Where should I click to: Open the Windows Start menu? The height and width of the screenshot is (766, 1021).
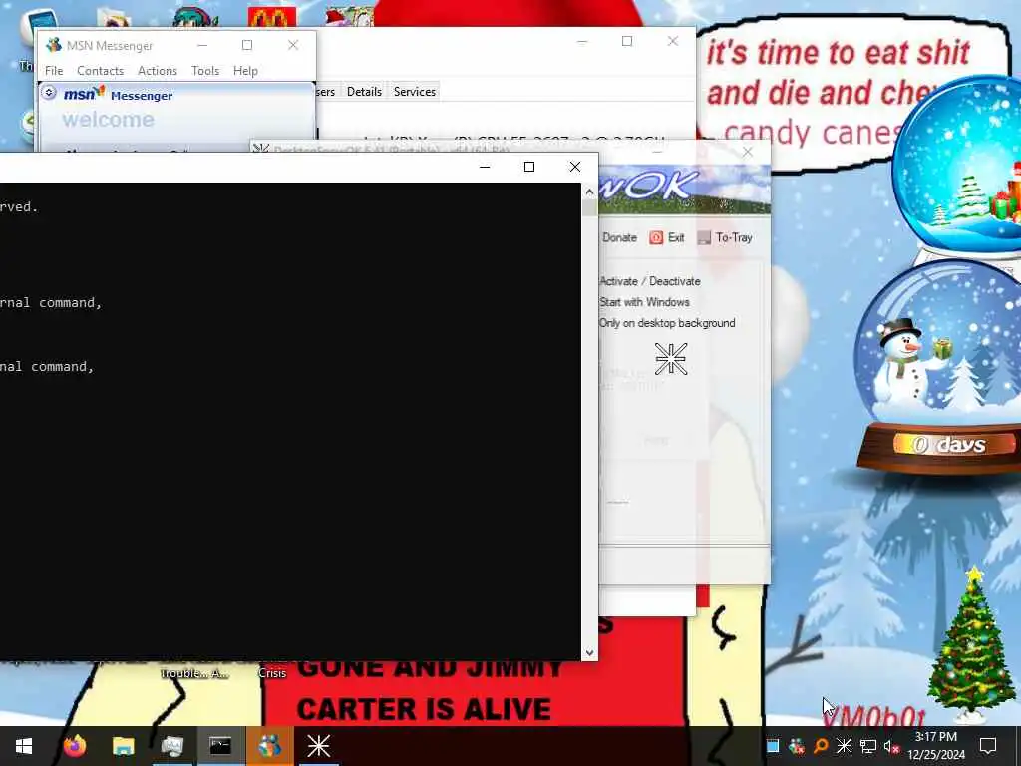[x=24, y=746]
